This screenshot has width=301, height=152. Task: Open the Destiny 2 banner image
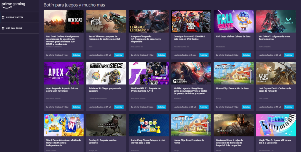click(x=106, y=125)
